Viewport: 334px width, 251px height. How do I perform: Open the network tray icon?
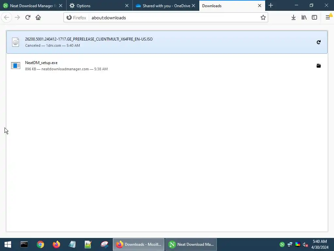[x=290, y=244]
